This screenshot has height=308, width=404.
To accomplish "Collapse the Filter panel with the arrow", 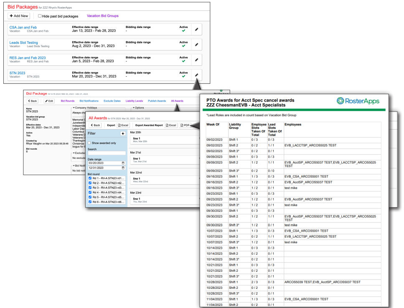I will click(x=123, y=133).
